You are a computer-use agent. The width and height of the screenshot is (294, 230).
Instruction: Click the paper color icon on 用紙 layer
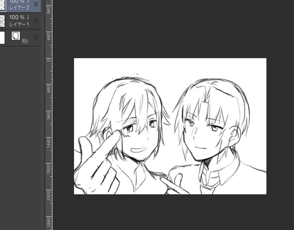[16, 35]
